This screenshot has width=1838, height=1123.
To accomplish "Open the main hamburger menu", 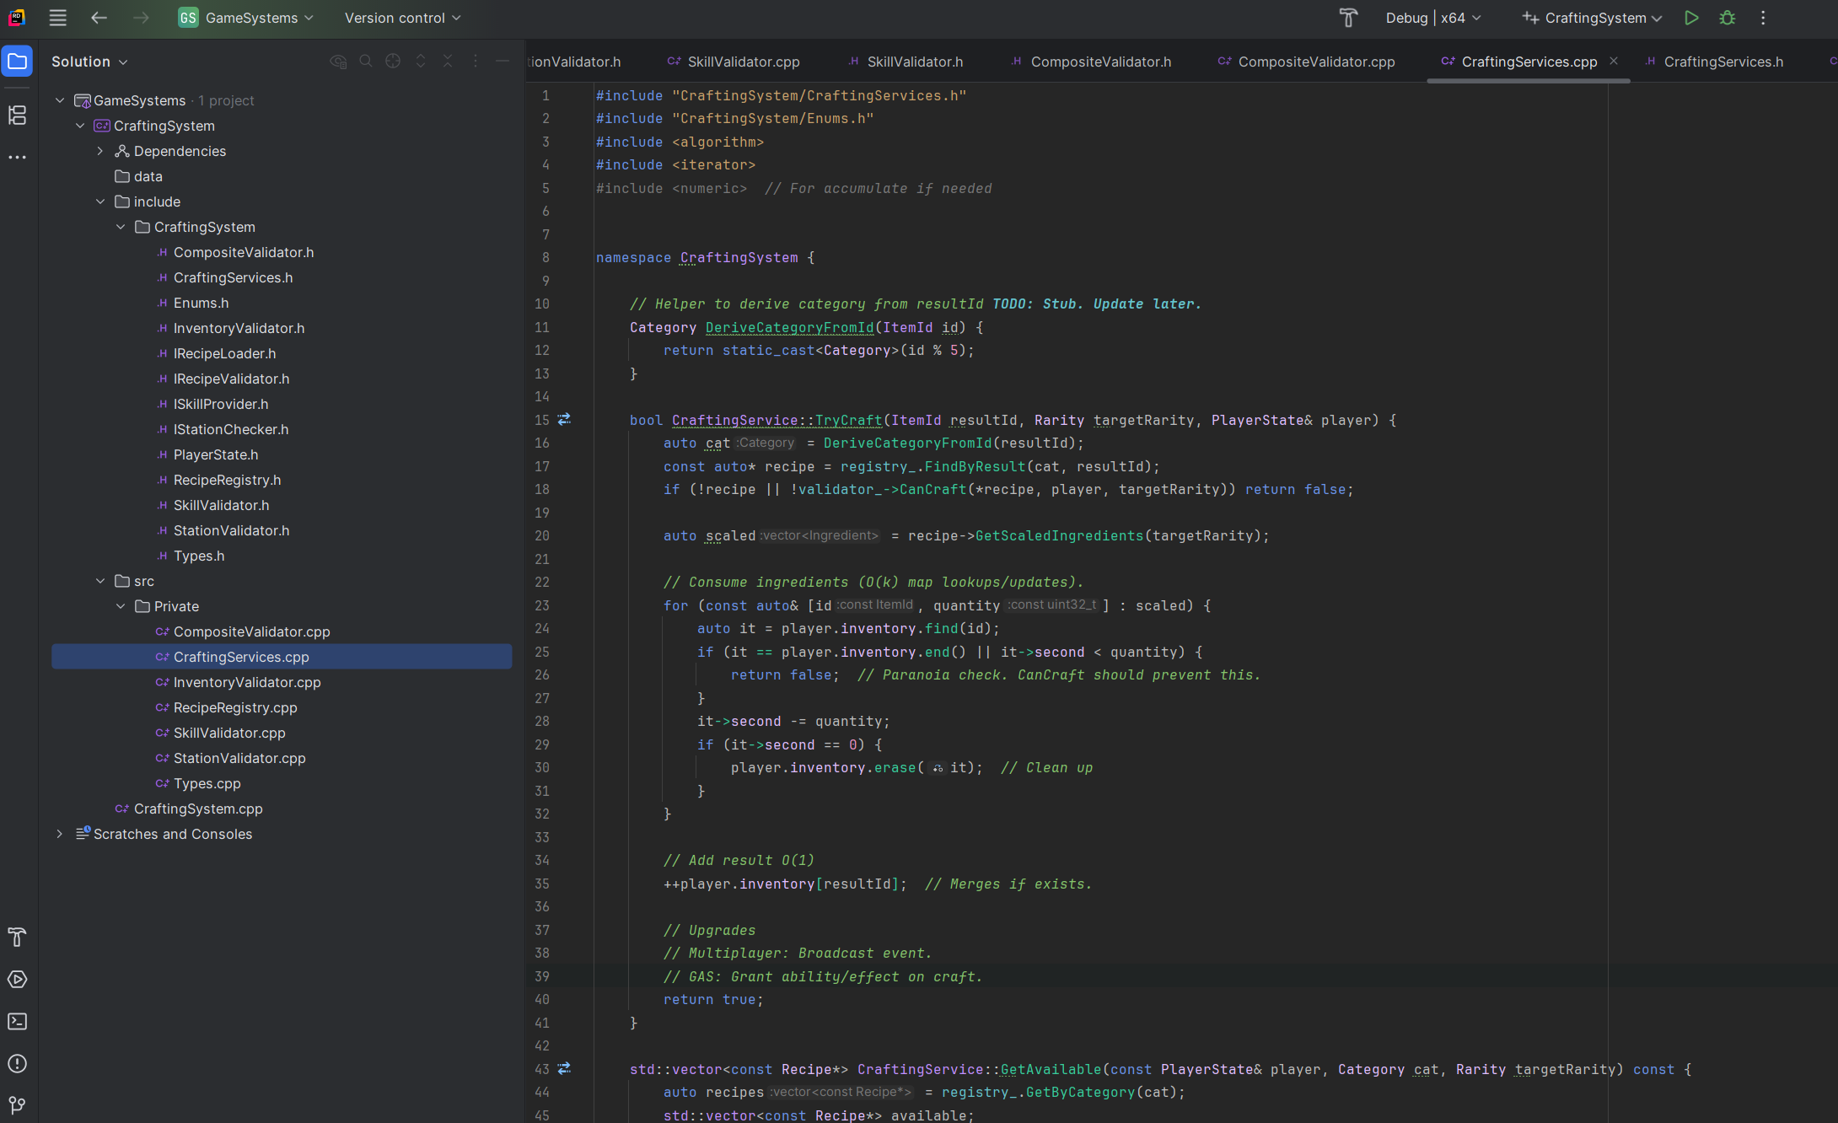I will click(57, 18).
